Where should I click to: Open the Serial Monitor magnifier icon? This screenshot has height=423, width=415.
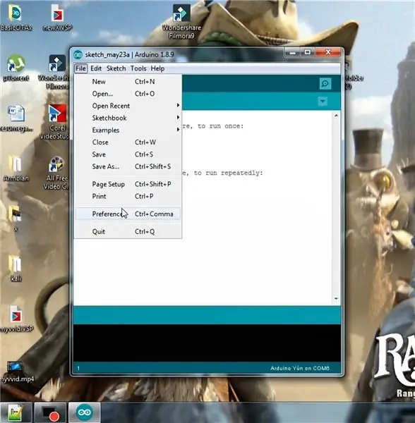[x=325, y=83]
